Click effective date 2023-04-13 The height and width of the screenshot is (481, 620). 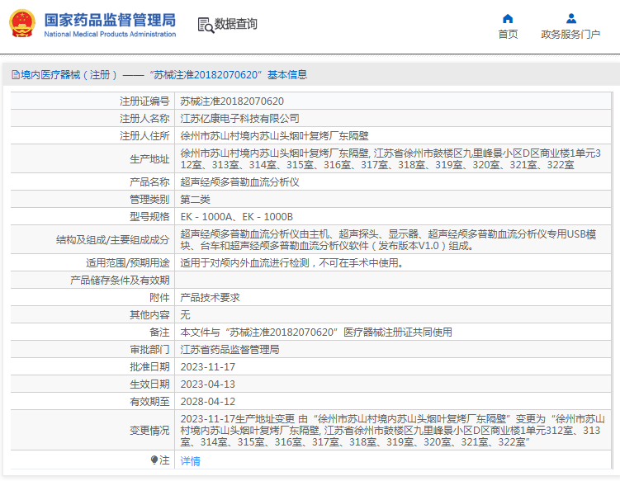pyautogui.click(x=208, y=384)
